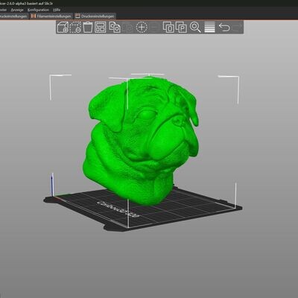The image size is (298, 298).
Task: Click the Delete selected object icon
Action: (x=75, y=28)
